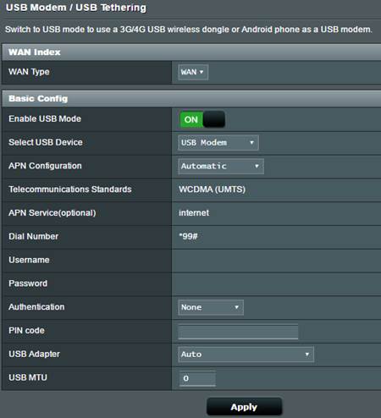
Task: Open the APN Configuration dropdown
Action: [221, 166]
